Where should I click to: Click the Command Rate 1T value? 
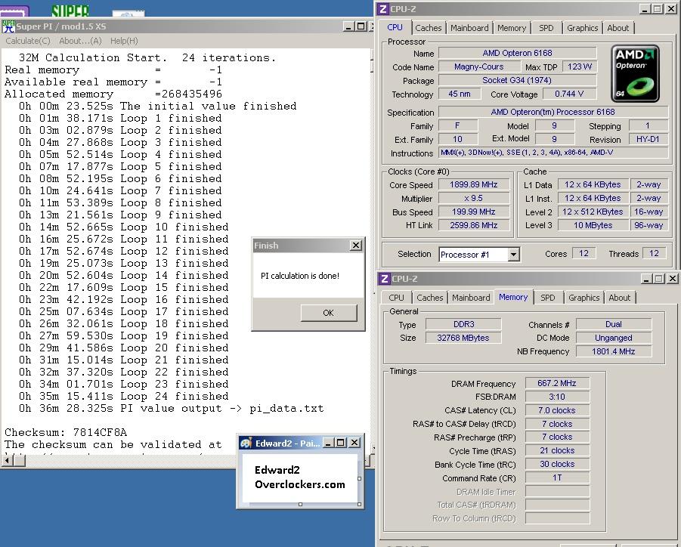(557, 477)
